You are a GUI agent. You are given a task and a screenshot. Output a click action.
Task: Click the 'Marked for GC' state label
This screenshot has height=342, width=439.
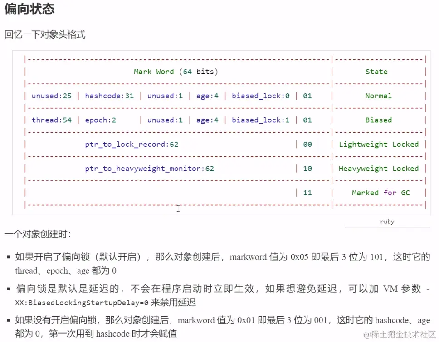pyautogui.click(x=381, y=193)
